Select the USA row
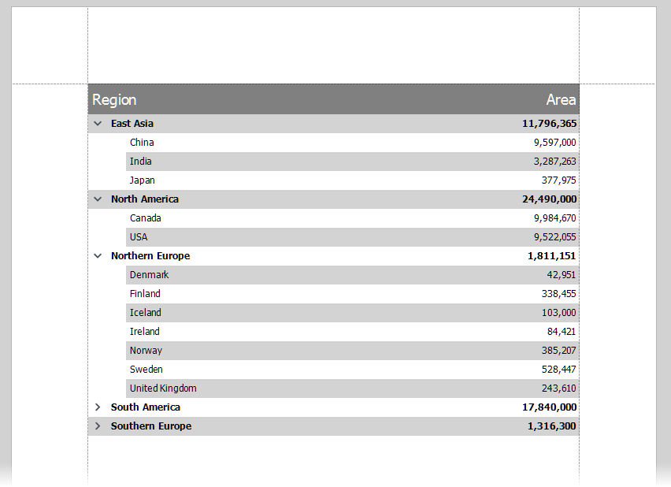This screenshot has height=487, width=671. pyautogui.click(x=352, y=237)
